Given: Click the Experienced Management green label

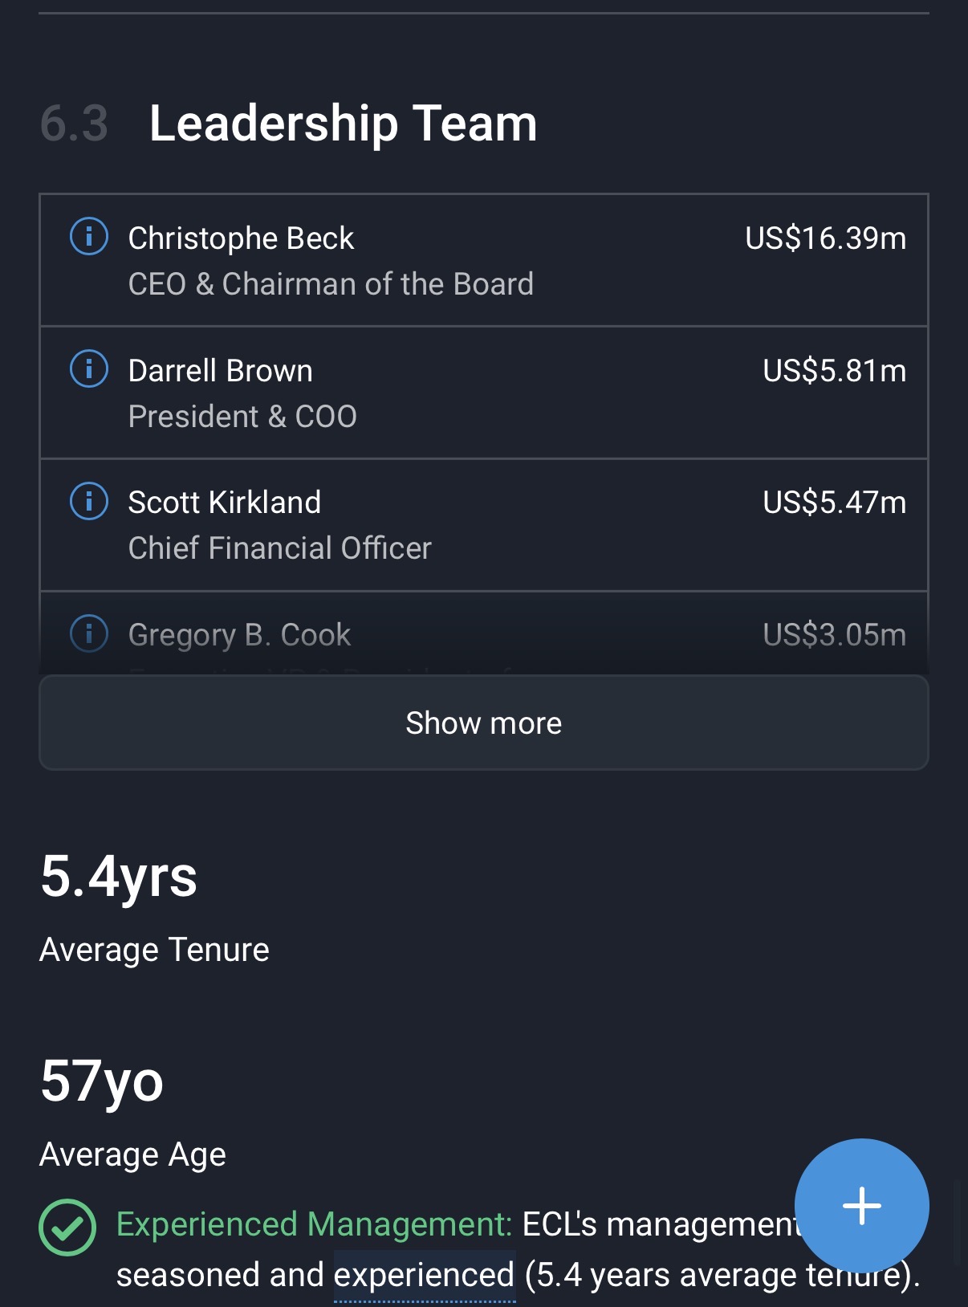Looking at the screenshot, I should [x=314, y=1224].
